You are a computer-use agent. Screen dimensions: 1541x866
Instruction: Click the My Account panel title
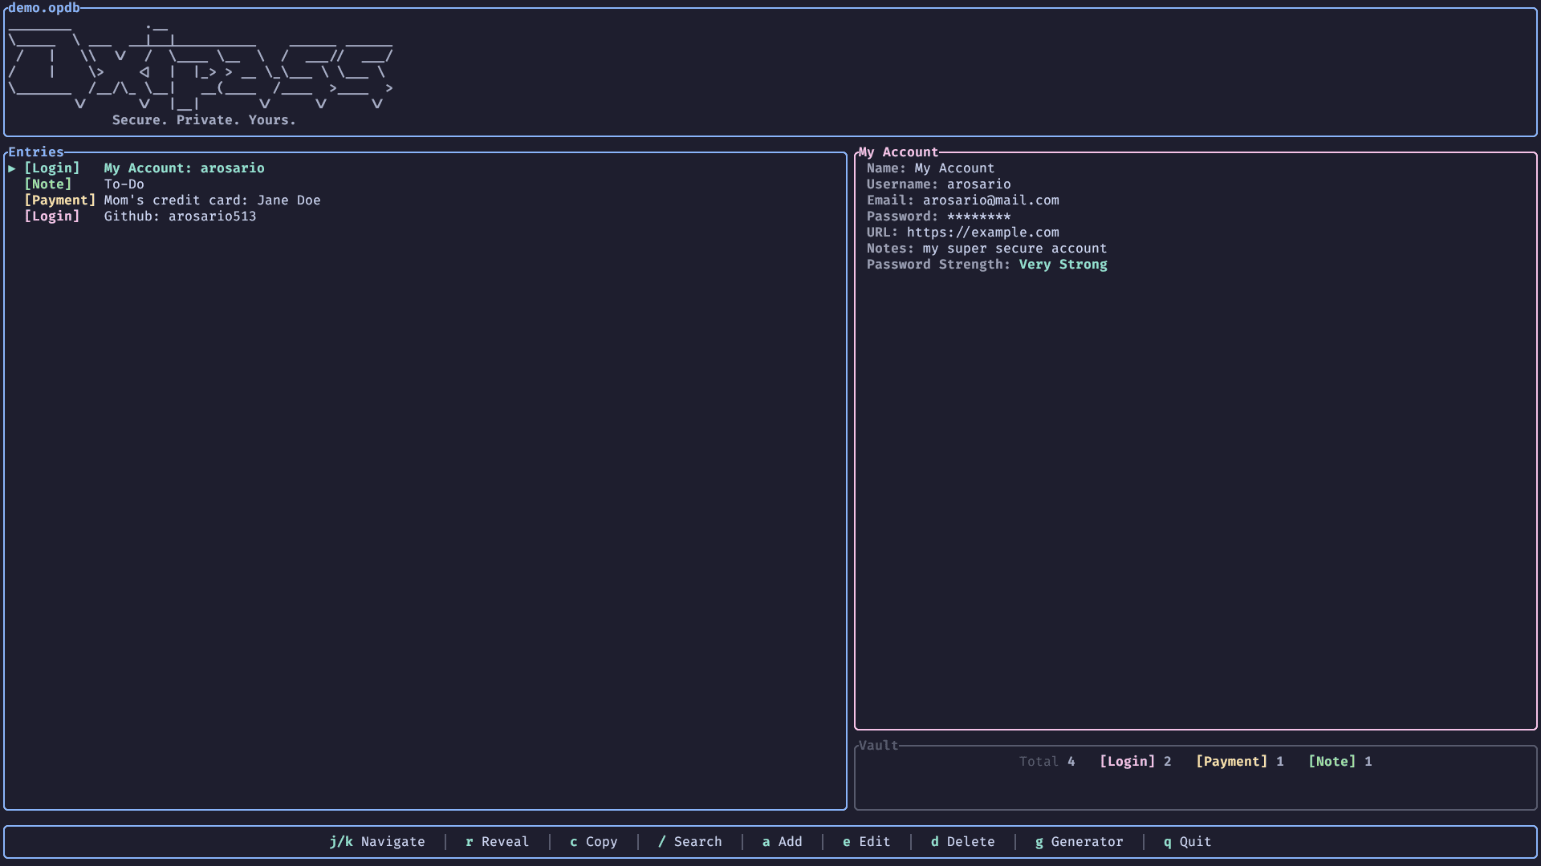click(899, 152)
